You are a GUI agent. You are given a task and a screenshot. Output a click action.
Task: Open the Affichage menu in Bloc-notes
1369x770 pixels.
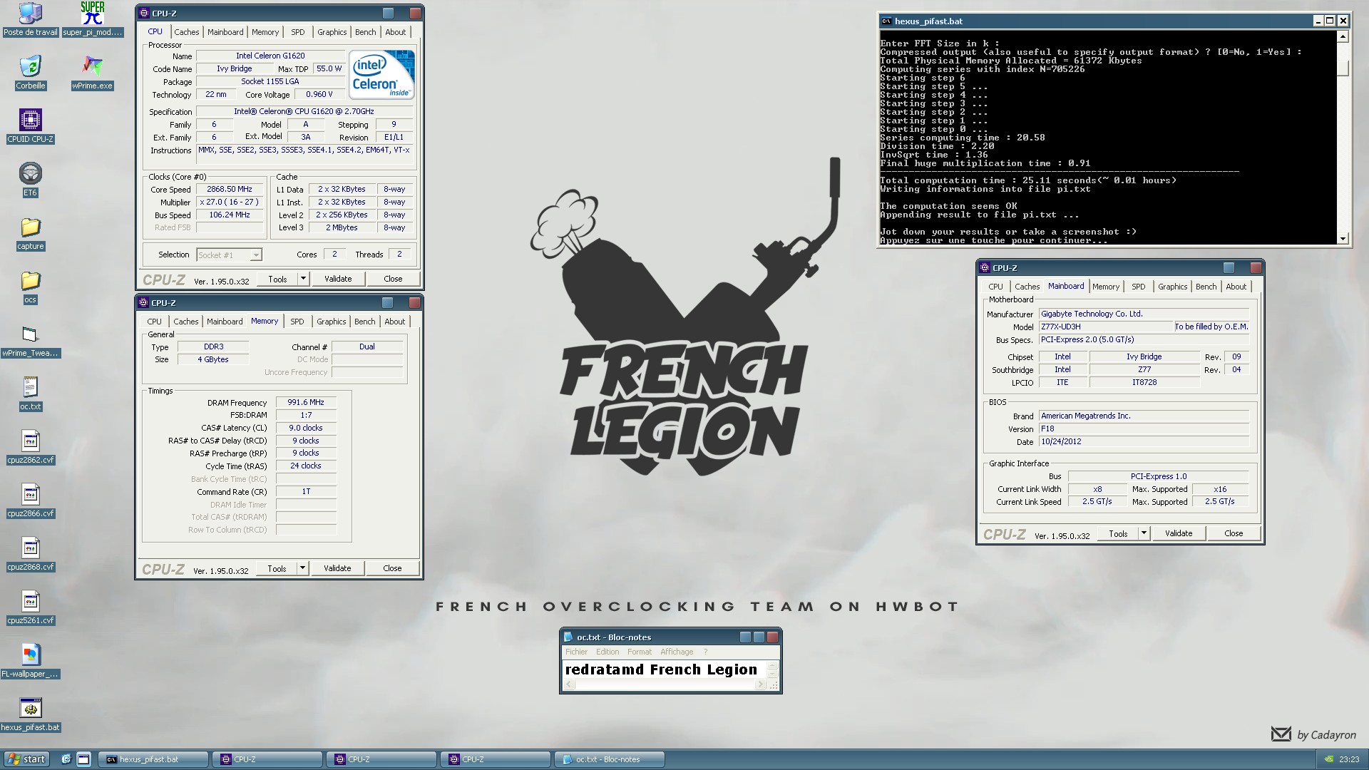pyautogui.click(x=677, y=652)
